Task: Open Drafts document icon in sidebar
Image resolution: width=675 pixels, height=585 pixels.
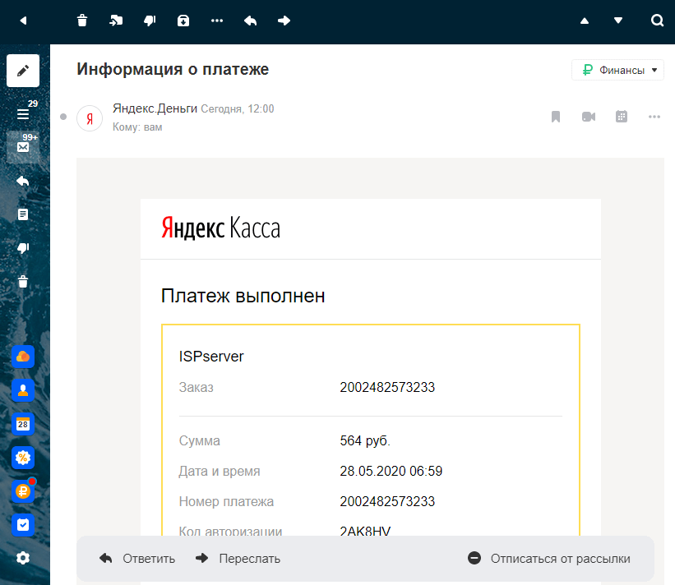Action: [23, 214]
